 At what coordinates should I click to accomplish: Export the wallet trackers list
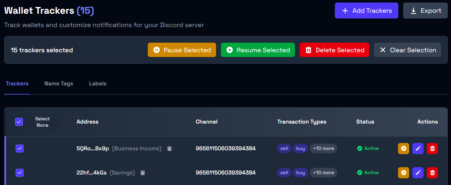(425, 11)
